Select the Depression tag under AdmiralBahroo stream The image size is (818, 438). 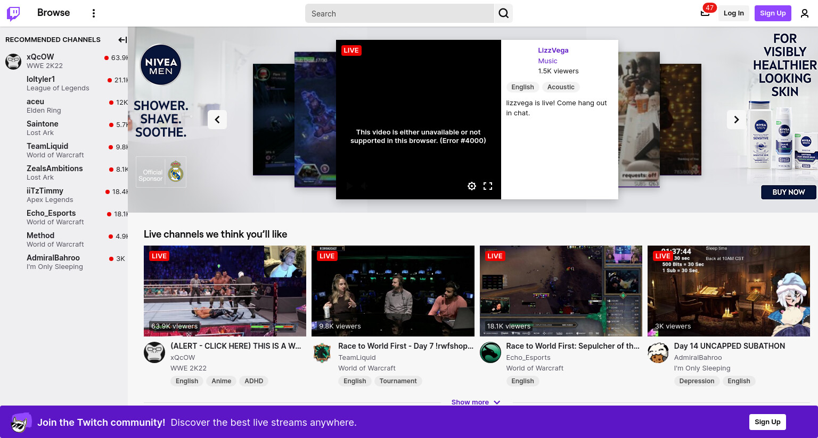click(x=697, y=381)
